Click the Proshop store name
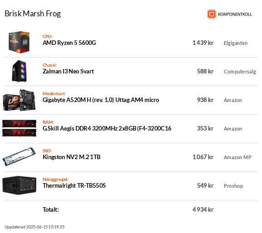The width and height of the screenshot is (262, 233). 233,186
